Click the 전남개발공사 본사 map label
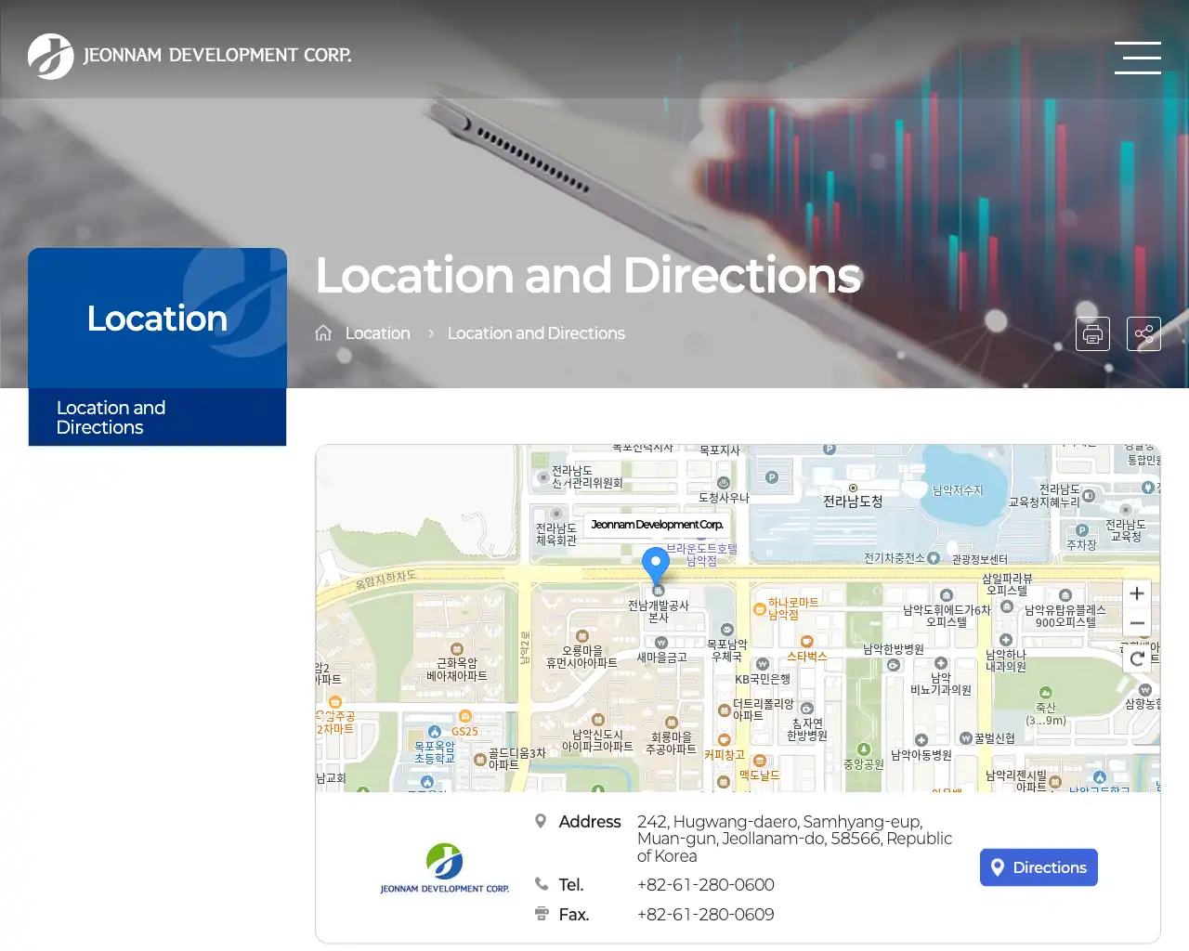 pyautogui.click(x=659, y=611)
